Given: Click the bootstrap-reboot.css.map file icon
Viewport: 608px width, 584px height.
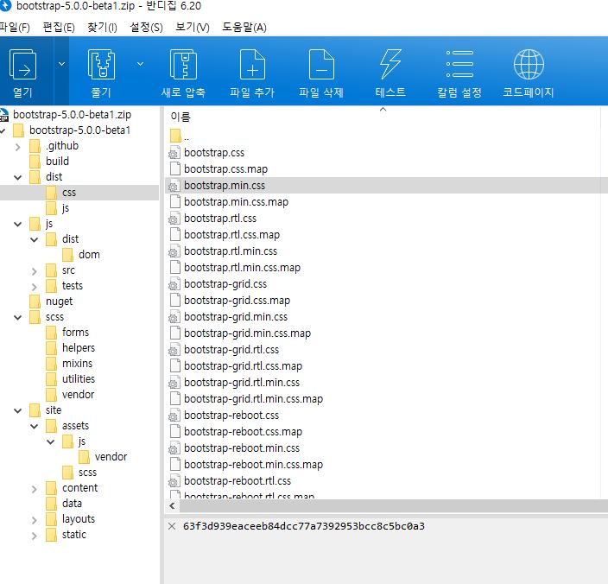Looking at the screenshot, I should (174, 431).
